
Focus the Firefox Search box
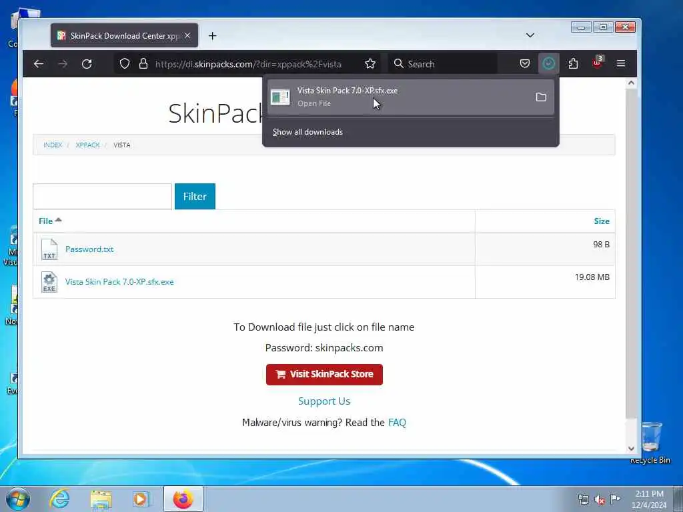pos(442,64)
